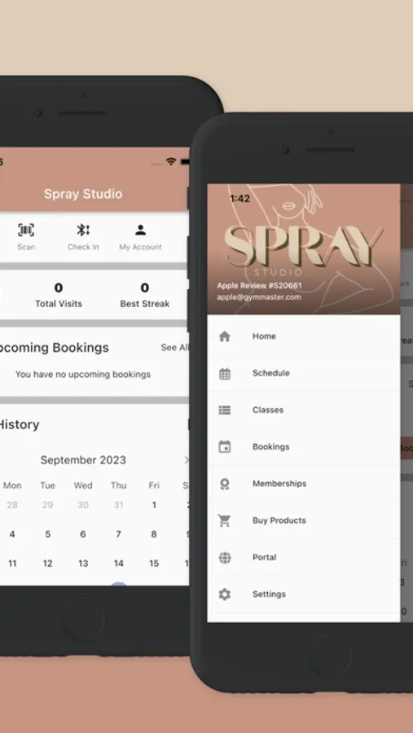Image resolution: width=413 pixels, height=733 pixels.
Task: Open Classes in the side menu
Action: pyautogui.click(x=304, y=410)
